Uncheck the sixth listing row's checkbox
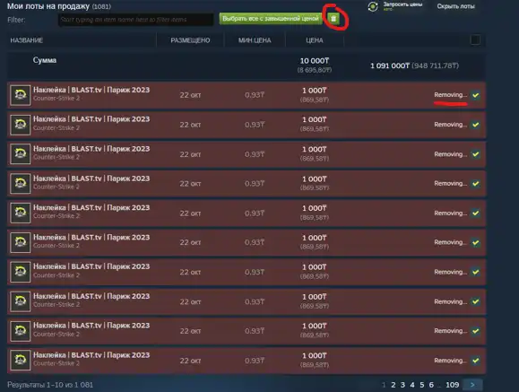 pyautogui.click(x=476, y=242)
